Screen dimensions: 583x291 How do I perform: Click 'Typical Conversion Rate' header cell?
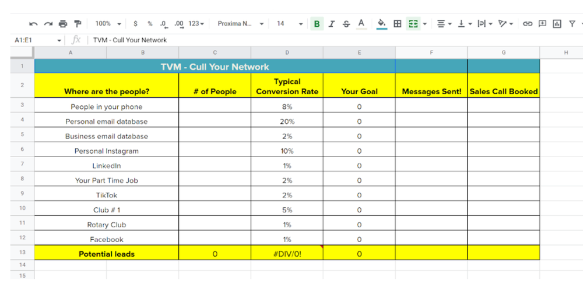pos(287,86)
